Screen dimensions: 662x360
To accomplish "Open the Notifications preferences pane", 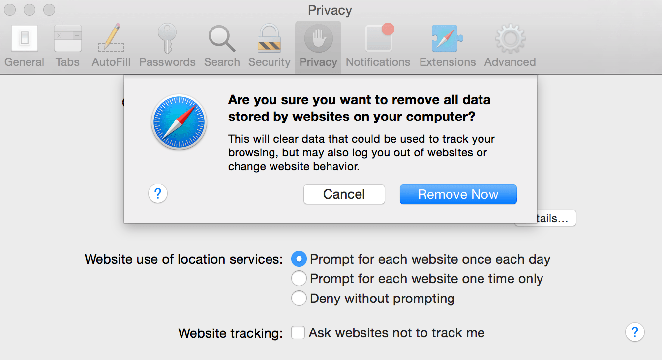I will pyautogui.click(x=378, y=44).
